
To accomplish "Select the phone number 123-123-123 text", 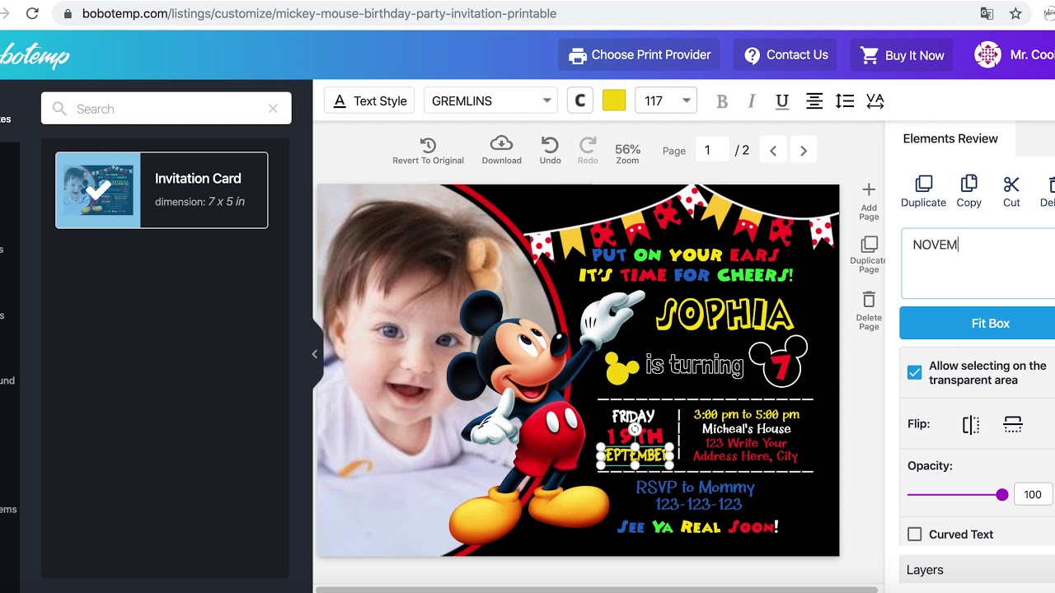I will click(698, 504).
